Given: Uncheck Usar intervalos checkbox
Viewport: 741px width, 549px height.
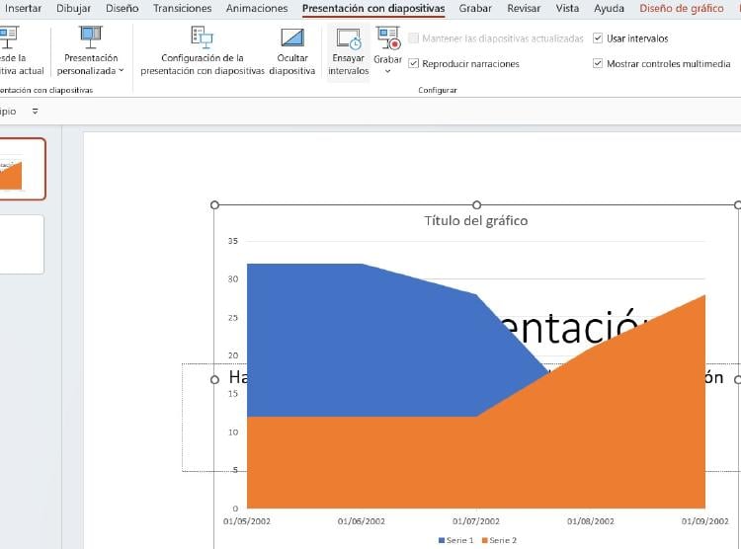Looking at the screenshot, I should pos(599,39).
